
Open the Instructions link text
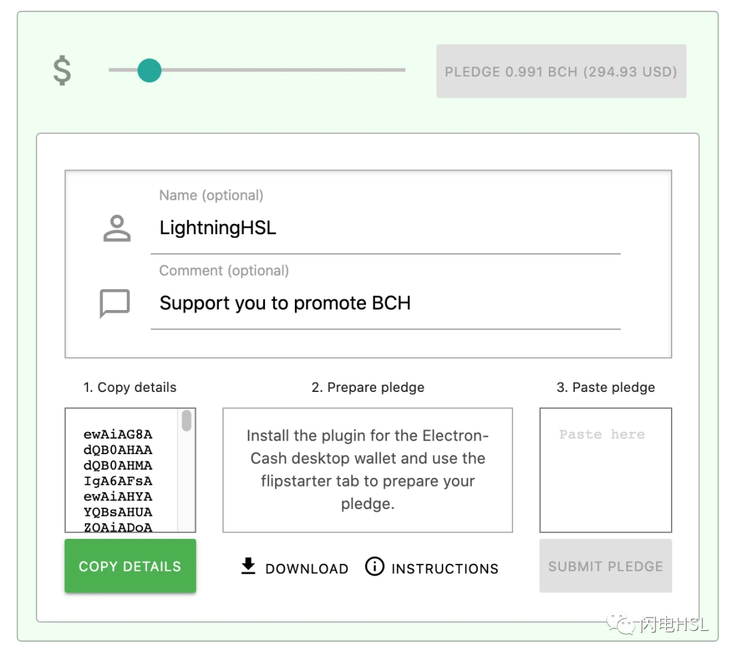click(x=445, y=569)
